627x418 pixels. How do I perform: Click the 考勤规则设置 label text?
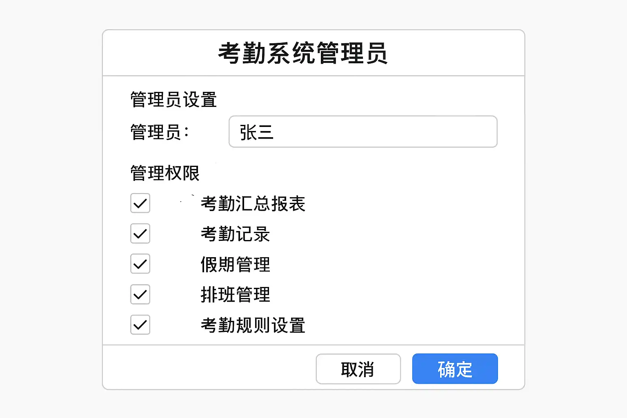253,325
